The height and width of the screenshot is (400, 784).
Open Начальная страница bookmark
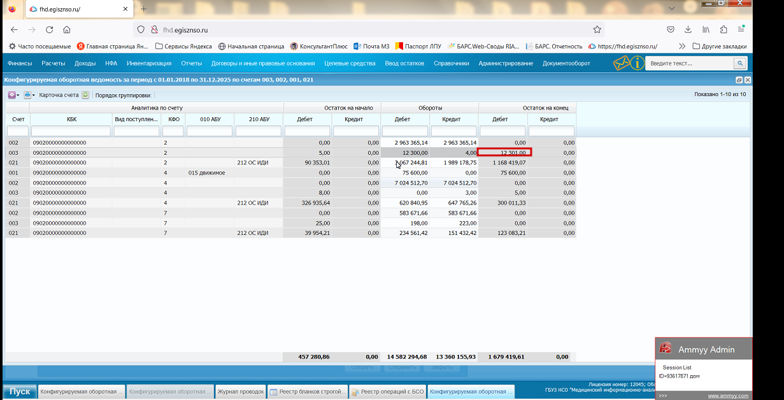click(x=251, y=46)
